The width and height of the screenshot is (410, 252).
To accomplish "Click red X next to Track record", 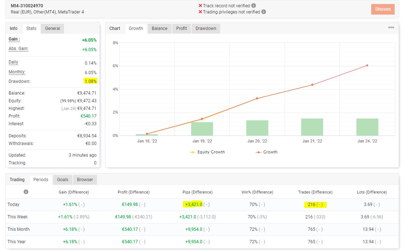I will (200, 6).
